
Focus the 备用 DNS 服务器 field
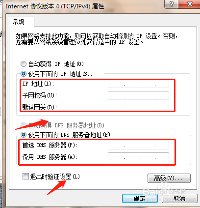click(x=138, y=157)
